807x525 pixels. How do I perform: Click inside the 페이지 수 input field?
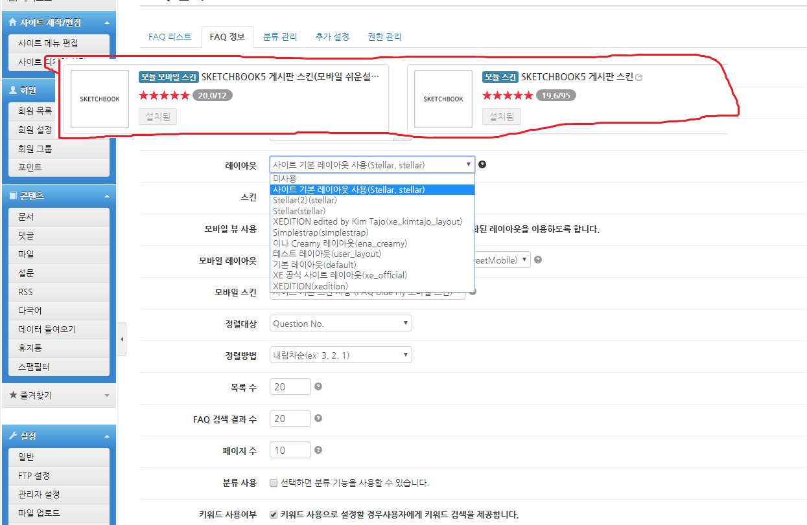290,449
